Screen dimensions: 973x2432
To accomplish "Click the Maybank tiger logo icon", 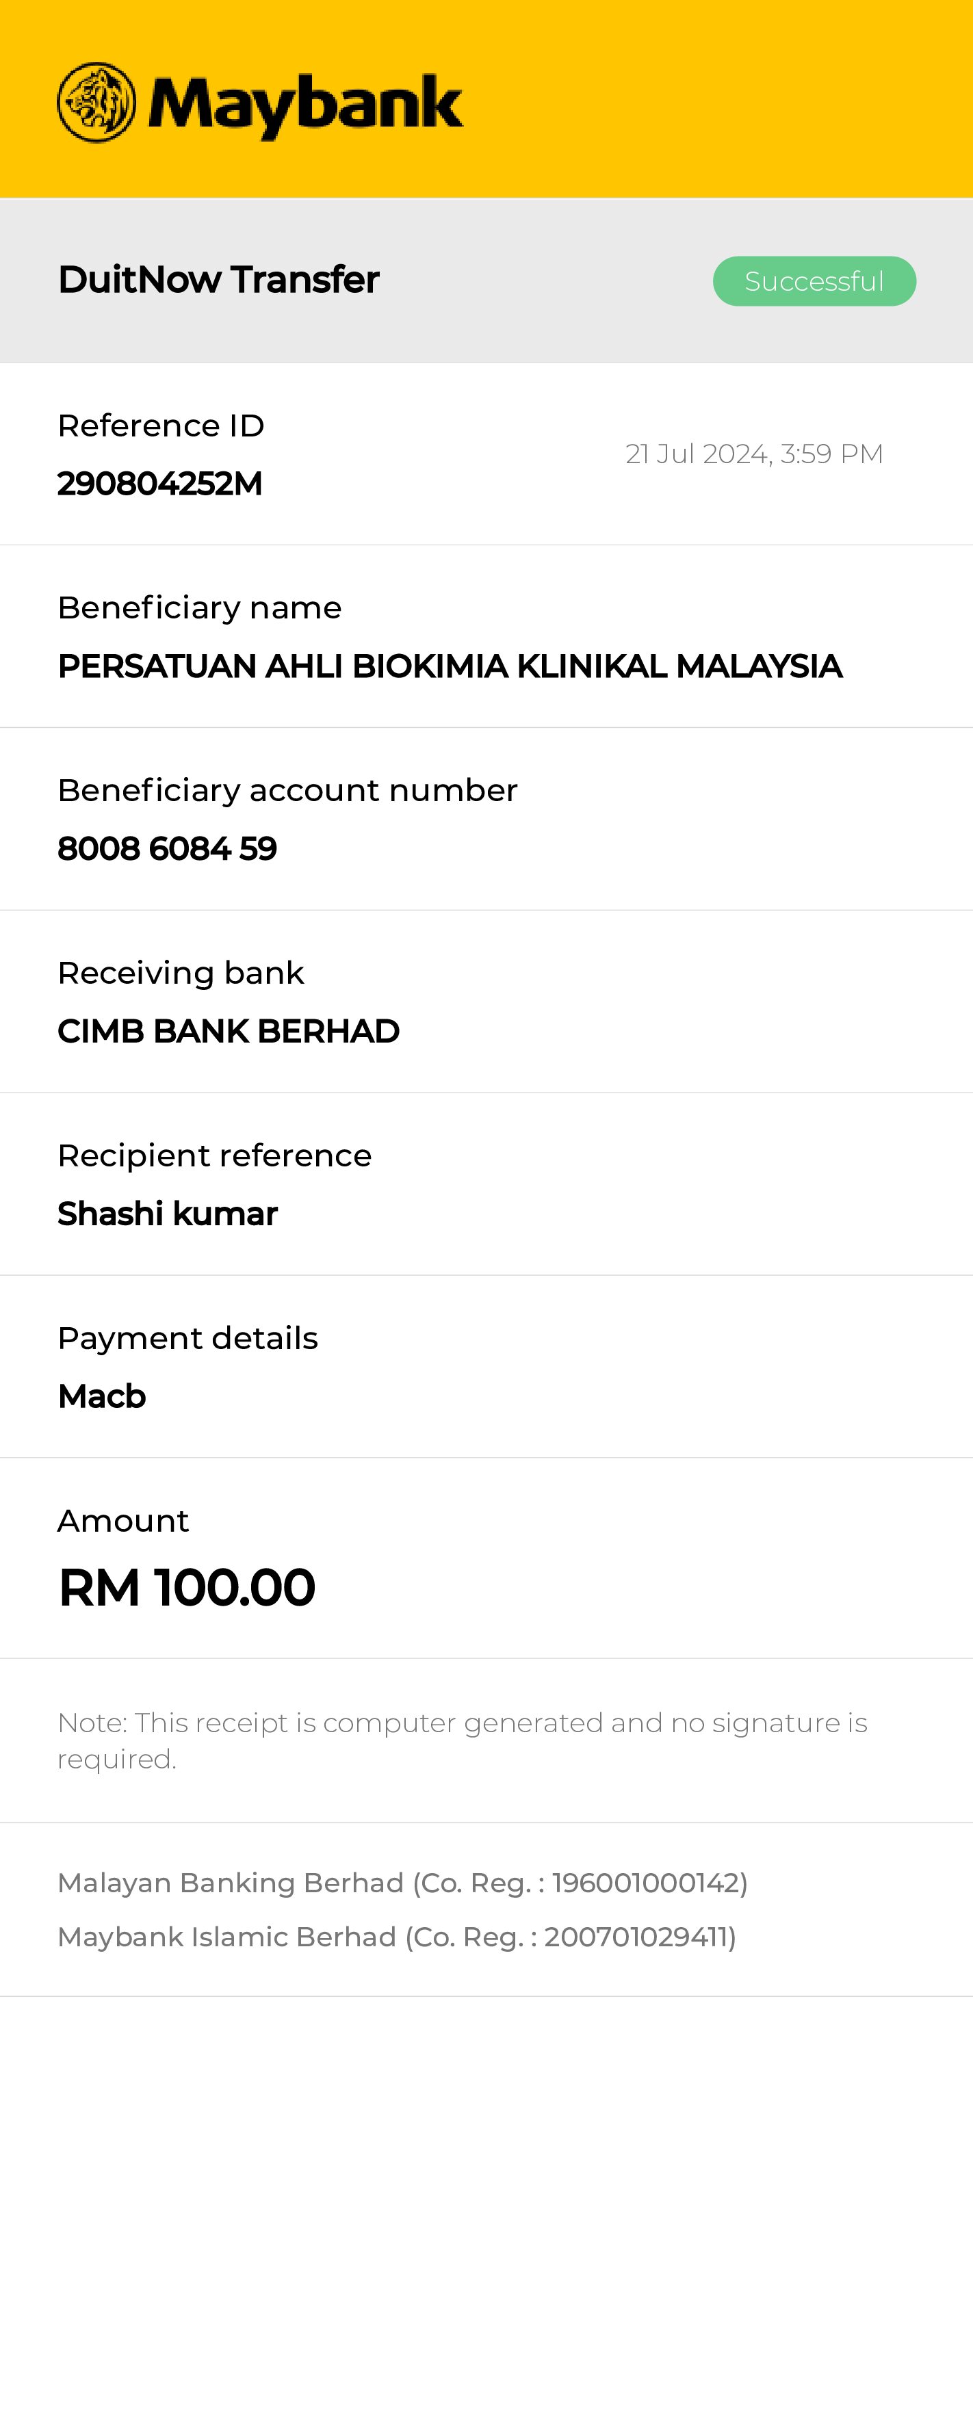I will point(96,103).
